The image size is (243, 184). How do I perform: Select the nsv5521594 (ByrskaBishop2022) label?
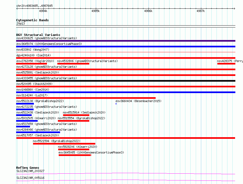tap(57, 141)
